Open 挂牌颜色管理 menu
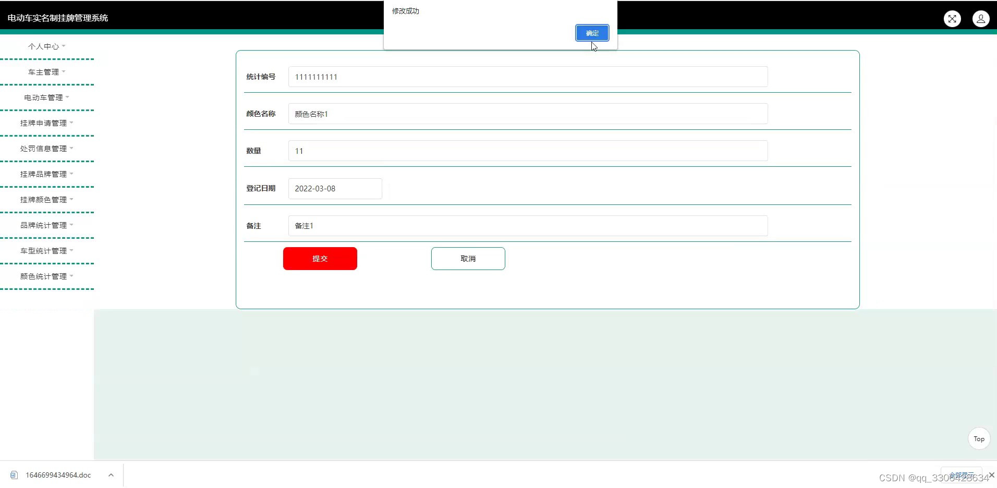 coord(47,200)
